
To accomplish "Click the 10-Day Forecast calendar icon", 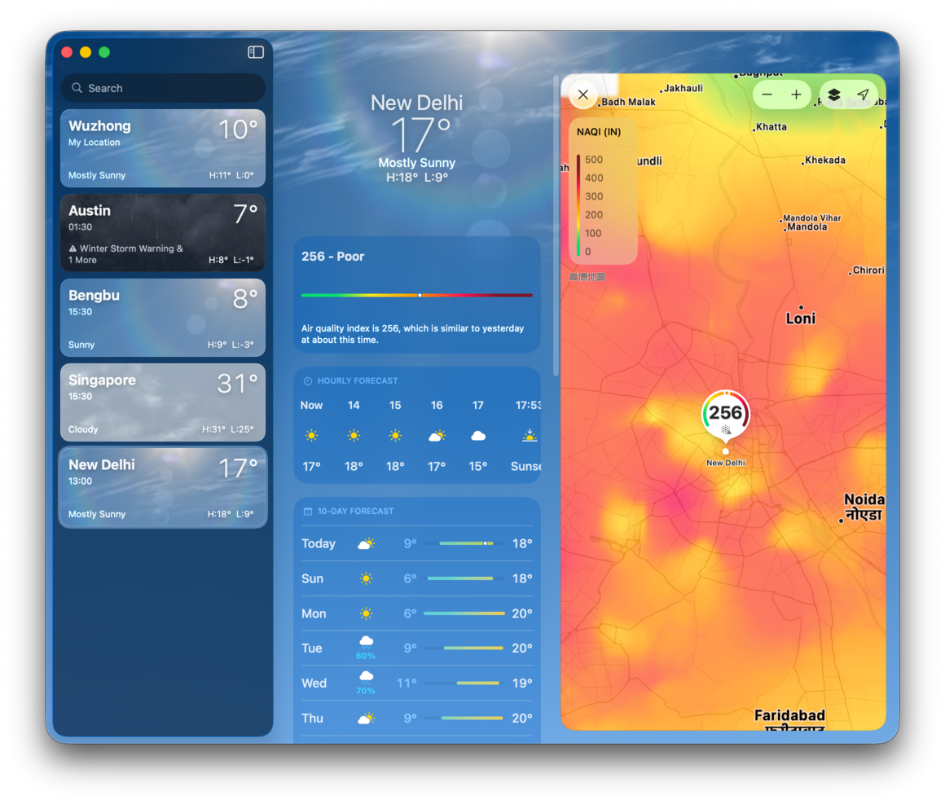I will click(x=308, y=512).
